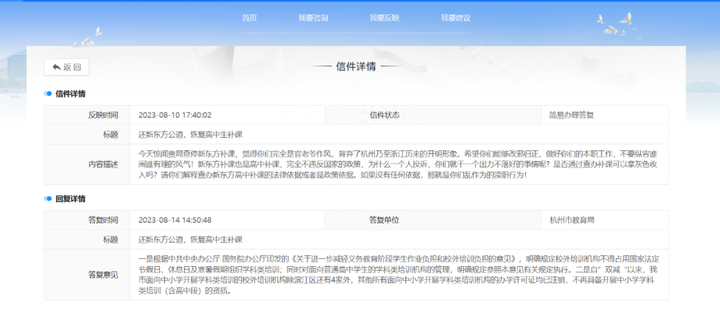
Task: Click the centered 信件详情 page title
Action: (356, 67)
